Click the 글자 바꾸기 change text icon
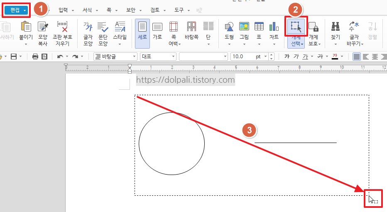Image resolution: width=387 pixels, height=212 pixels. pos(354,27)
